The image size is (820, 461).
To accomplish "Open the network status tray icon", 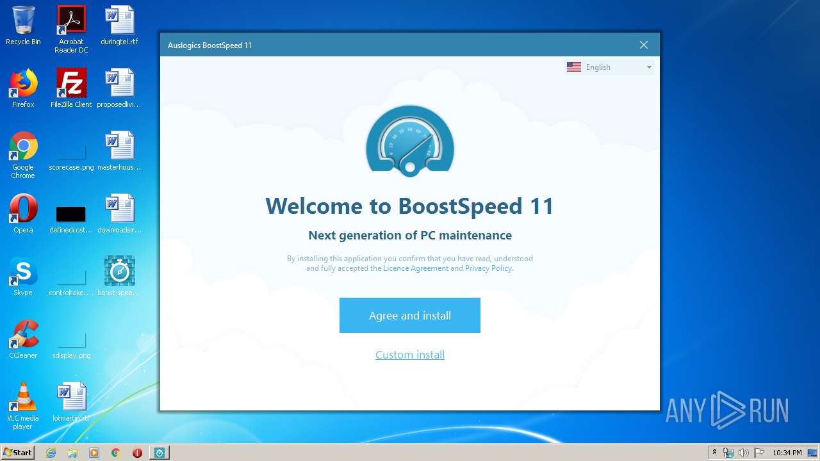I will point(728,453).
